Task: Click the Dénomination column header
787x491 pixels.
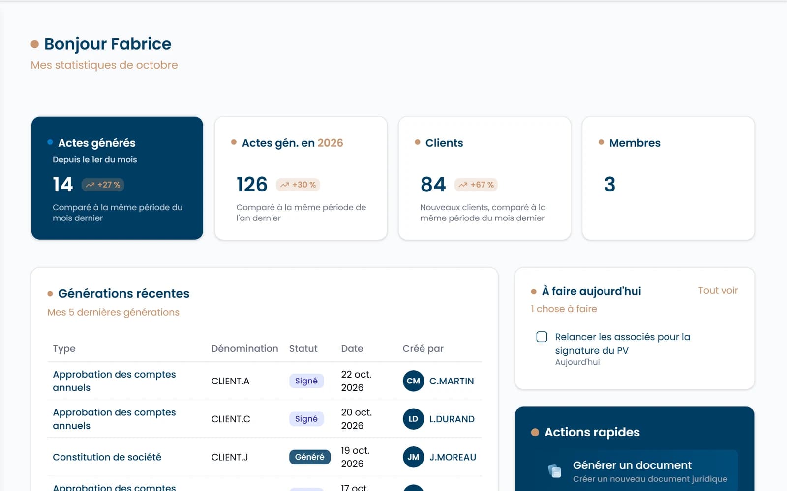Action: click(x=244, y=348)
